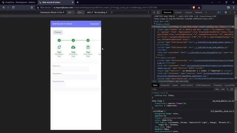The image size is (237, 133).
Task: Activate the inspect element picker icon
Action: (154, 12)
